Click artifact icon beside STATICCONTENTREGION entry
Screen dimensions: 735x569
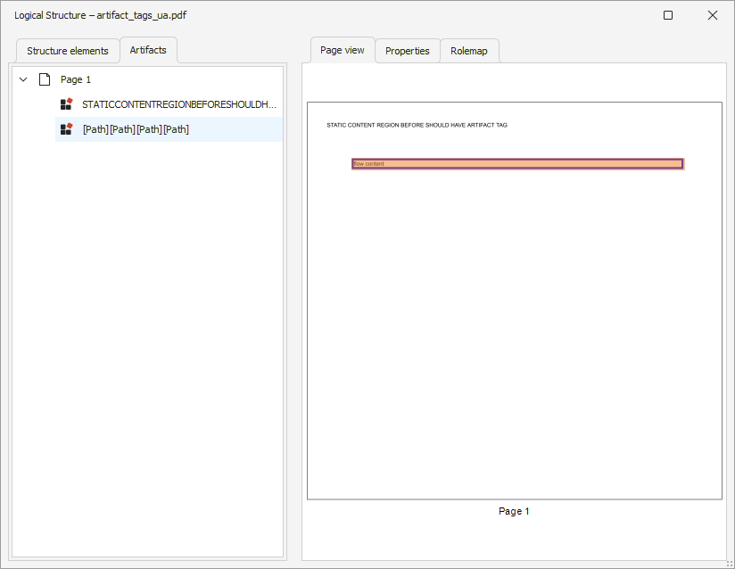tap(66, 104)
